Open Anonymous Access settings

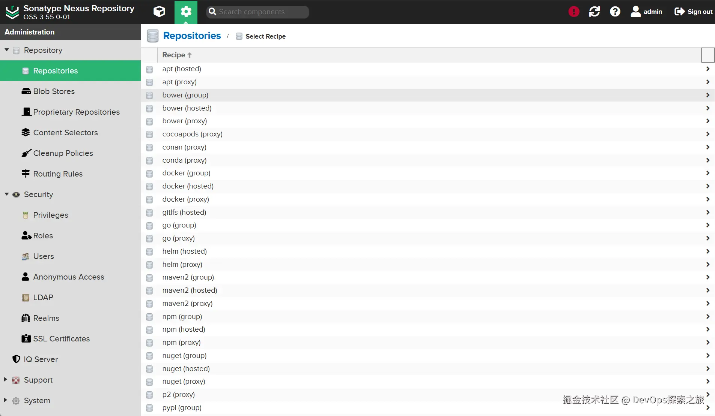70,277
